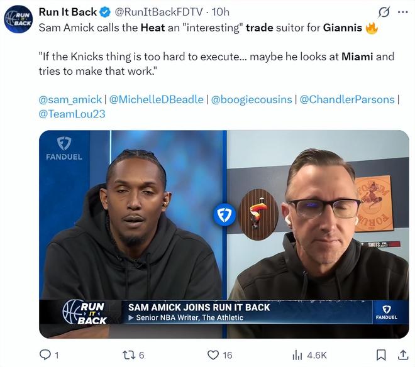Bookmark this Run It Back post
The width and height of the screenshot is (415, 367).
381,355
